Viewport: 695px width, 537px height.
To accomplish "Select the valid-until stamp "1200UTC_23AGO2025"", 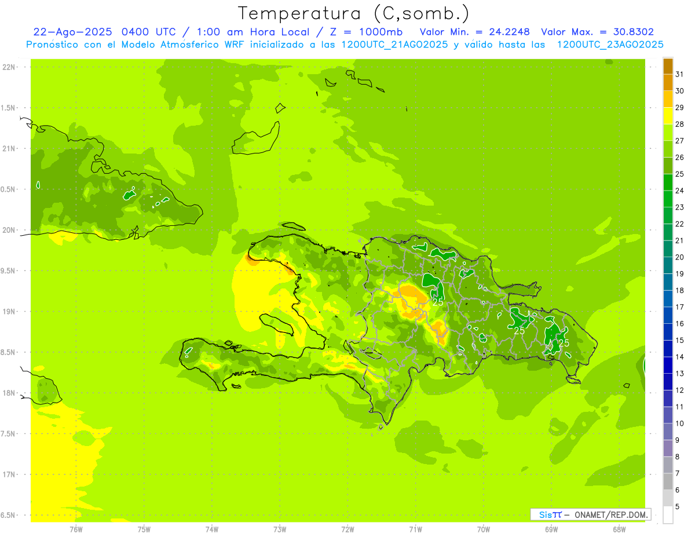I will tap(610, 45).
